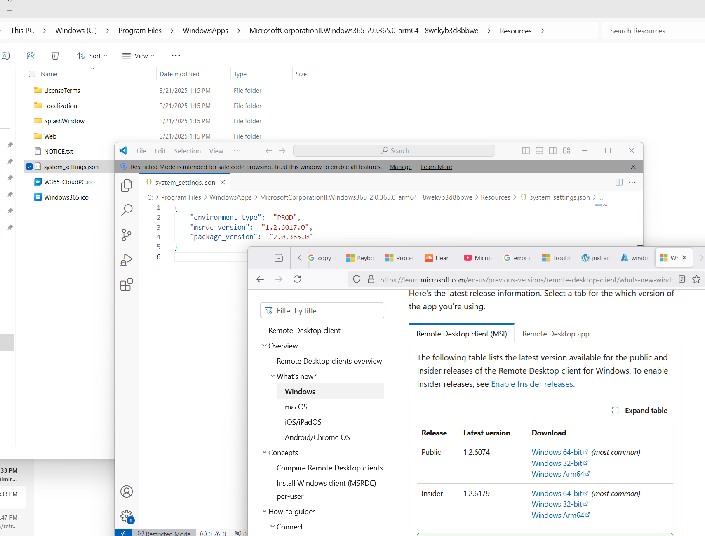The height and width of the screenshot is (536, 705).
Task: Toggle the select-all checkbox beside Name
Action: pos(32,74)
